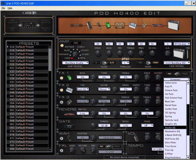
Task: Enable the WAH power button
Action: click(62, 138)
